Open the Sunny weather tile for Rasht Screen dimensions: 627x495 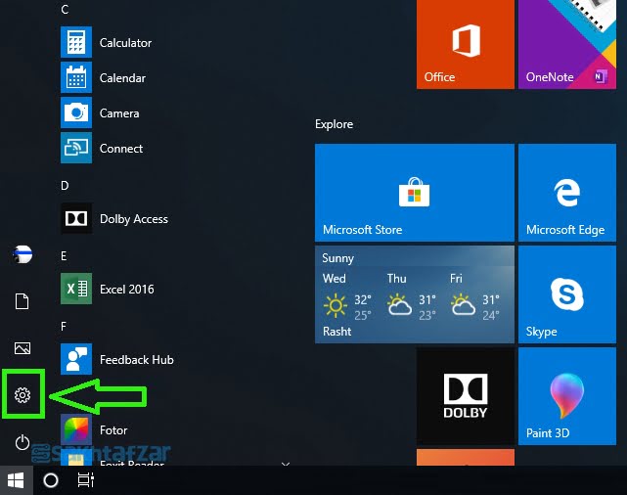coord(415,294)
